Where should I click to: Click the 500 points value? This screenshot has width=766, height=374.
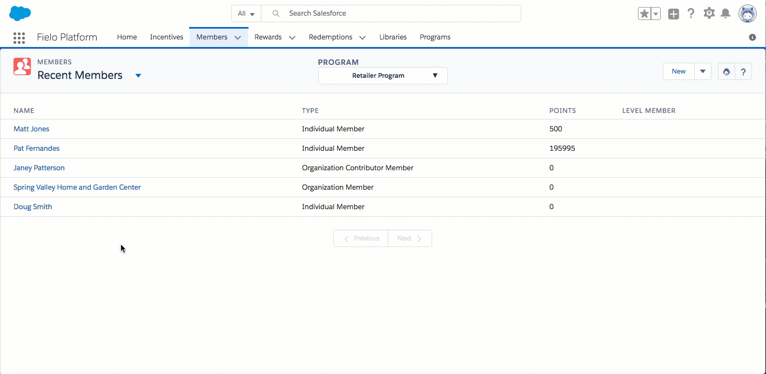click(x=556, y=129)
